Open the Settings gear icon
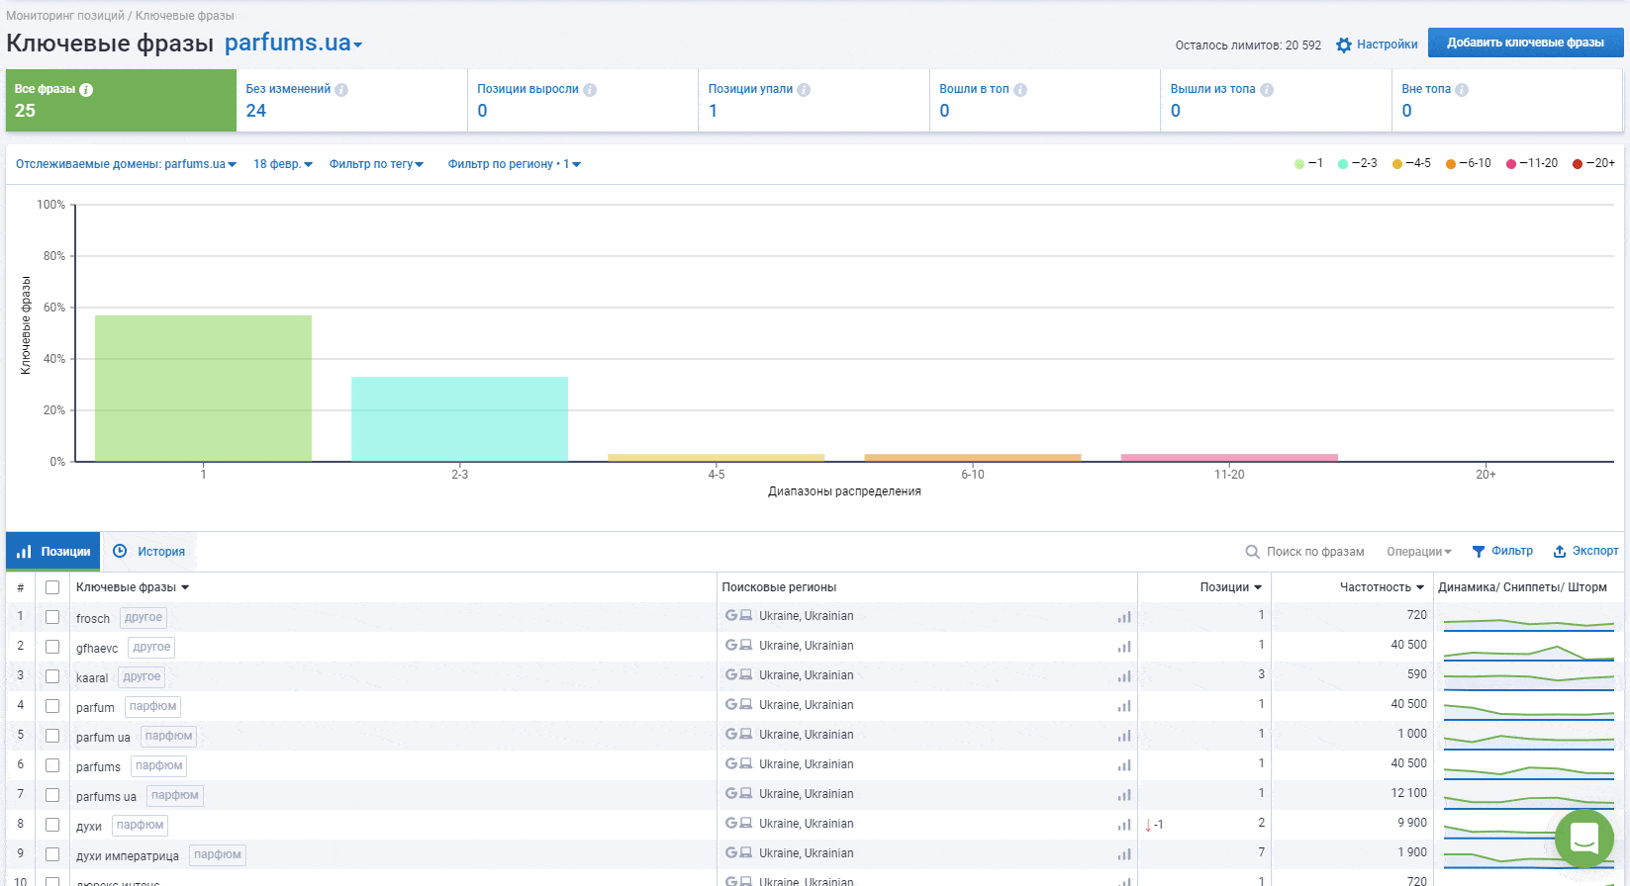1630x886 pixels. coord(1343,44)
